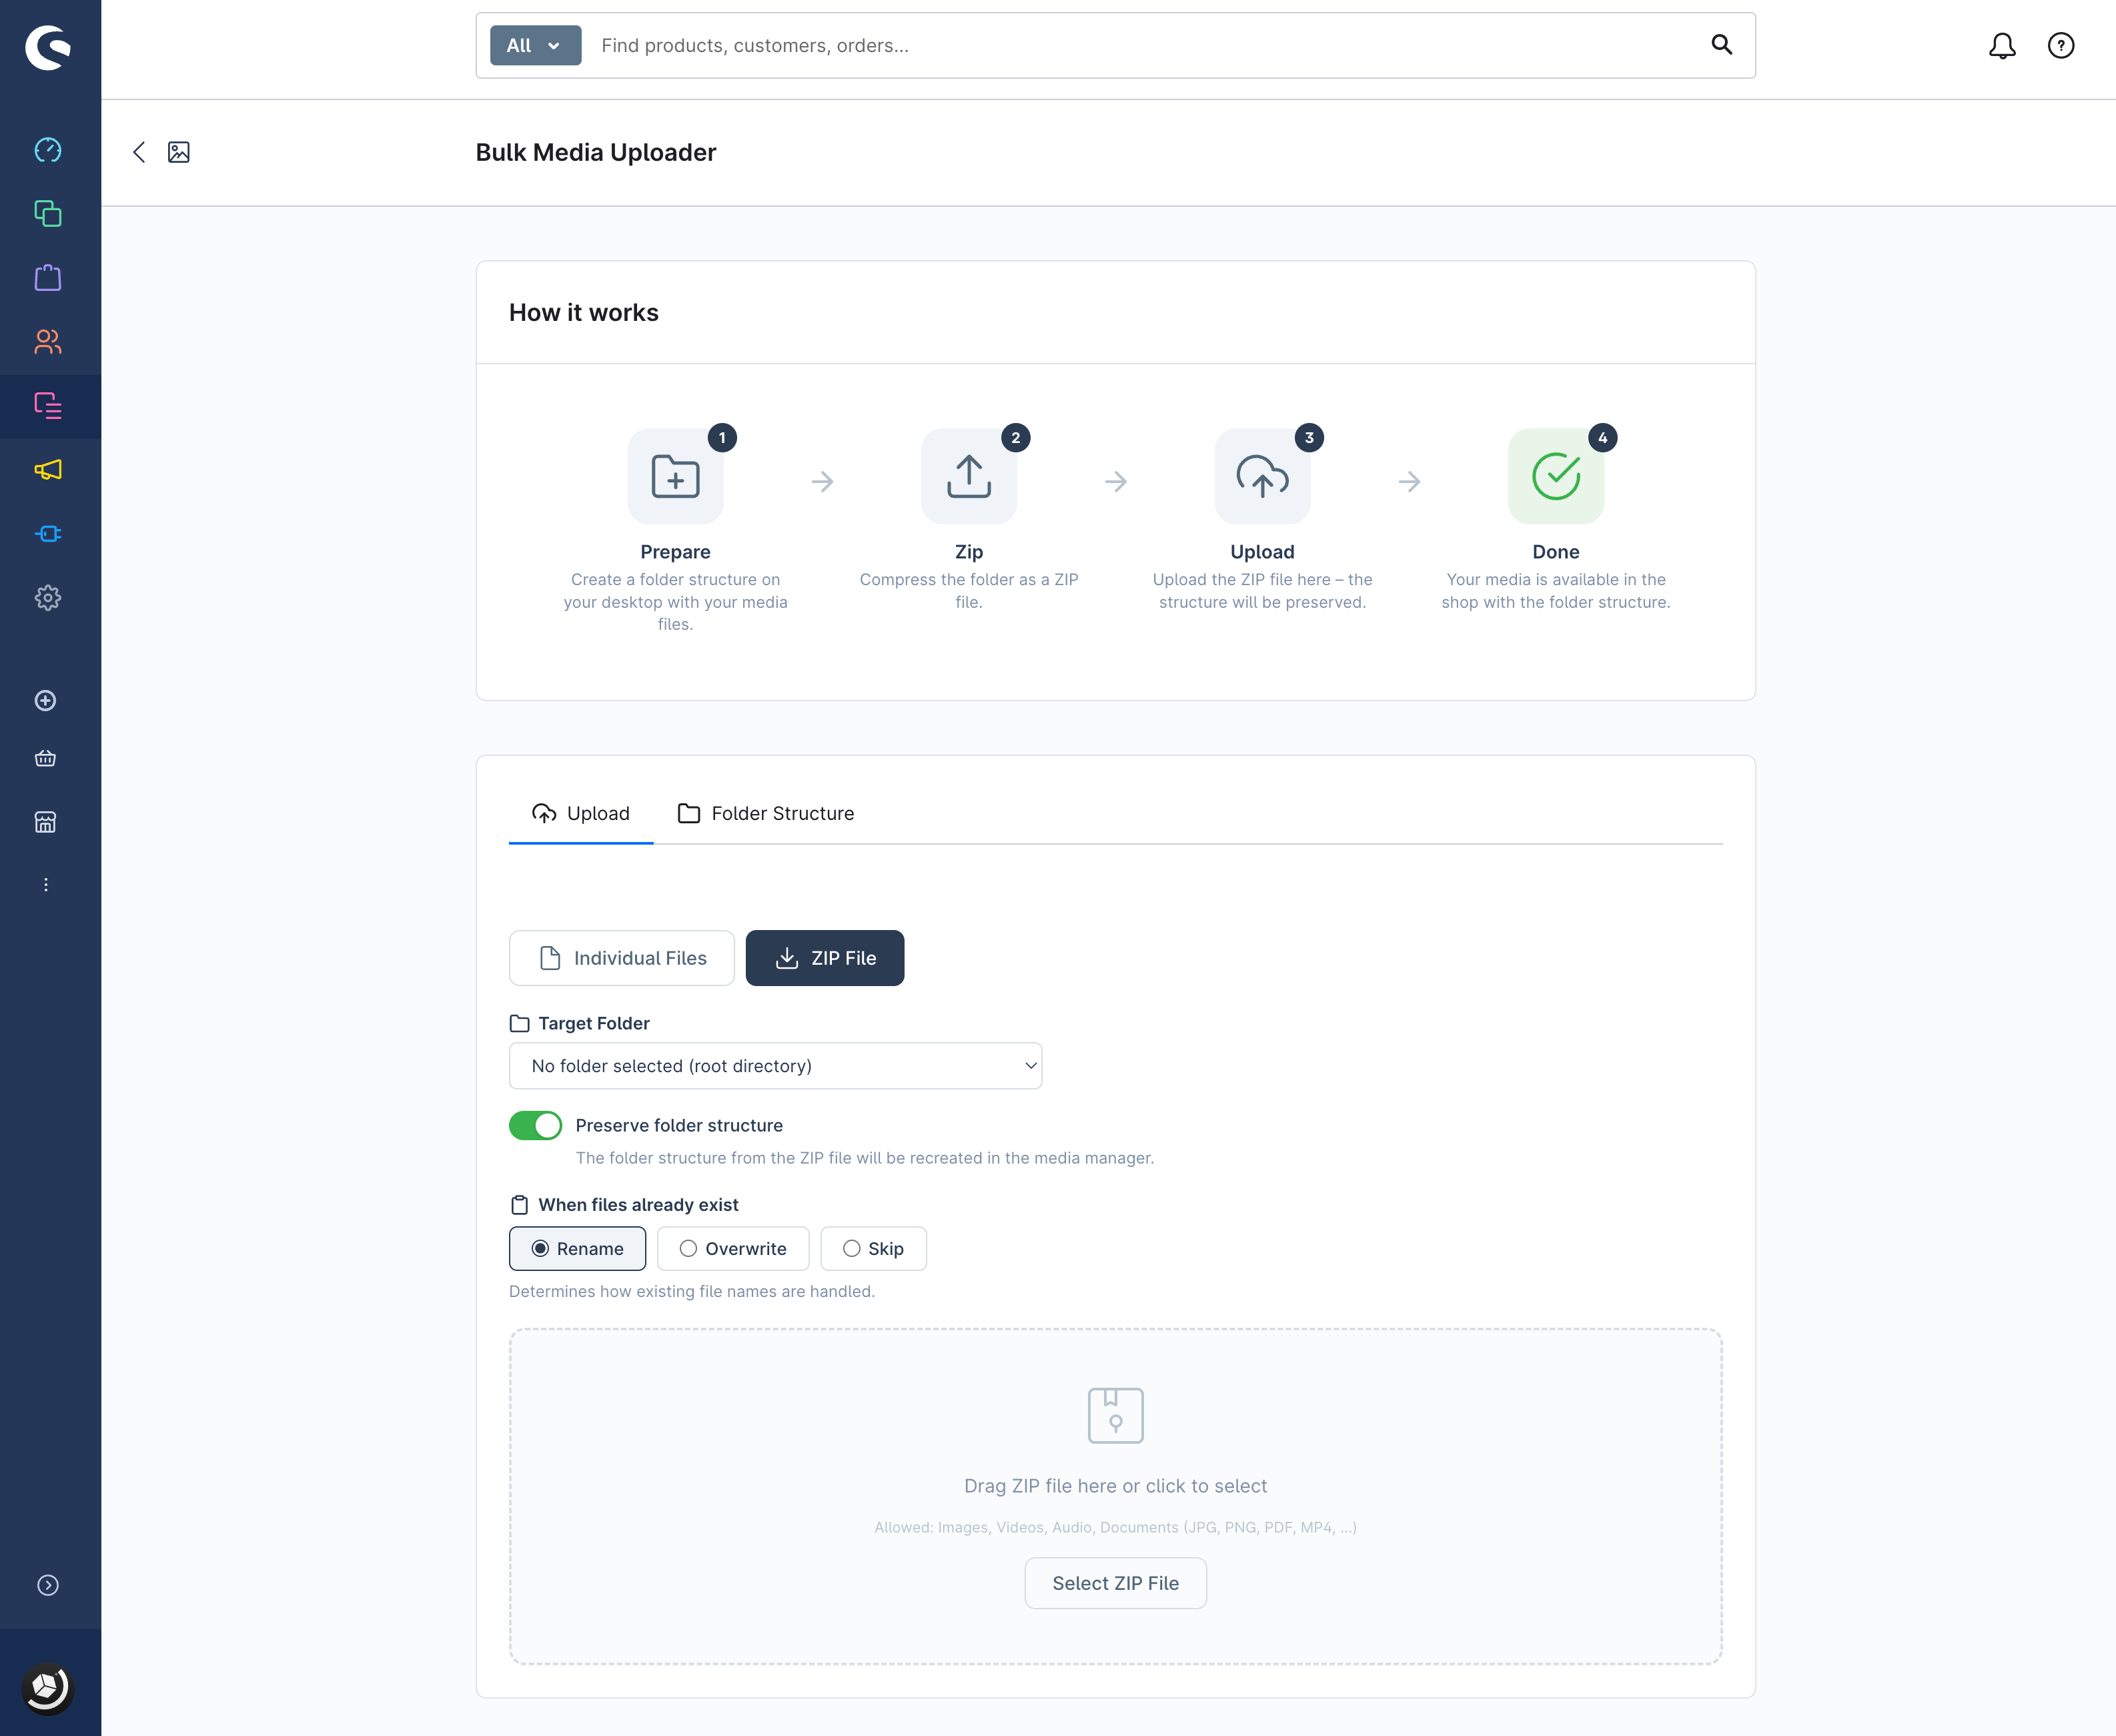Select the Upload tab
Screen dimensions: 2116x1736
coord(581,813)
